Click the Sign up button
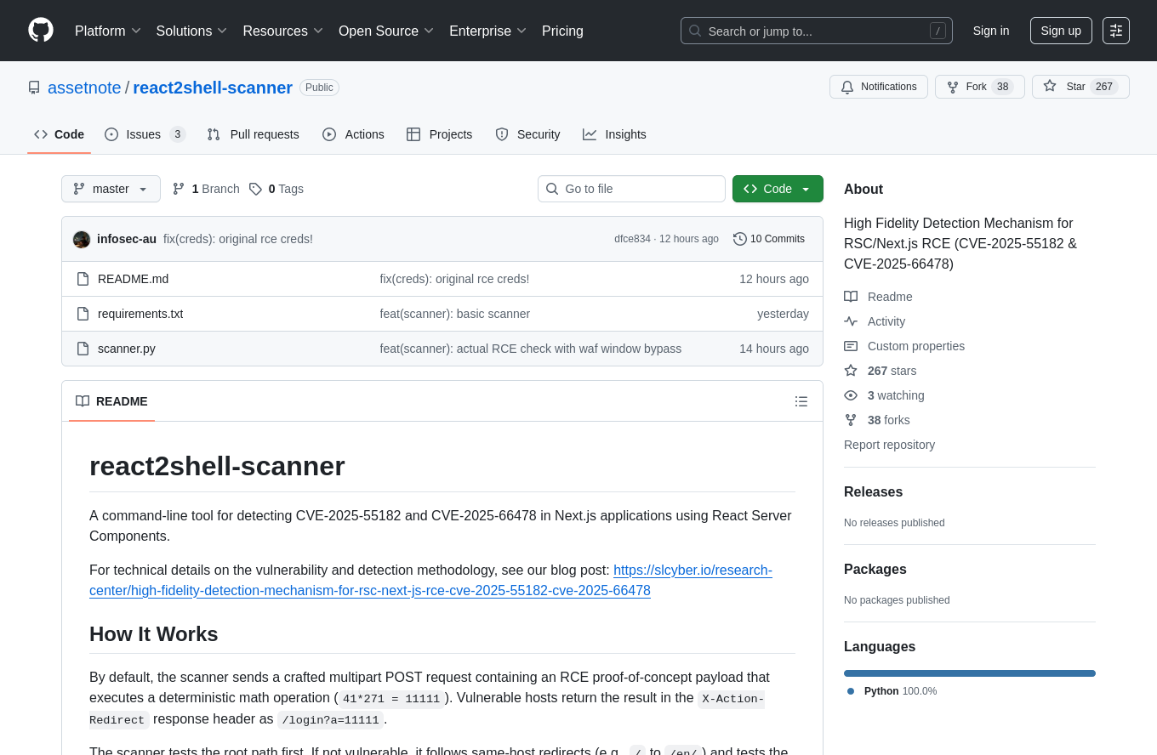Image resolution: width=1157 pixels, height=755 pixels. (1060, 31)
